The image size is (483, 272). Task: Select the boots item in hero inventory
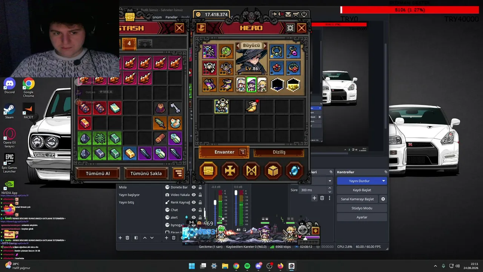(x=252, y=107)
